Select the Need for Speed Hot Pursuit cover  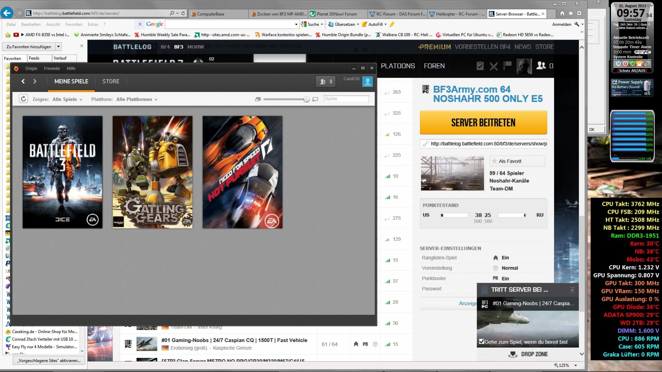(x=243, y=172)
